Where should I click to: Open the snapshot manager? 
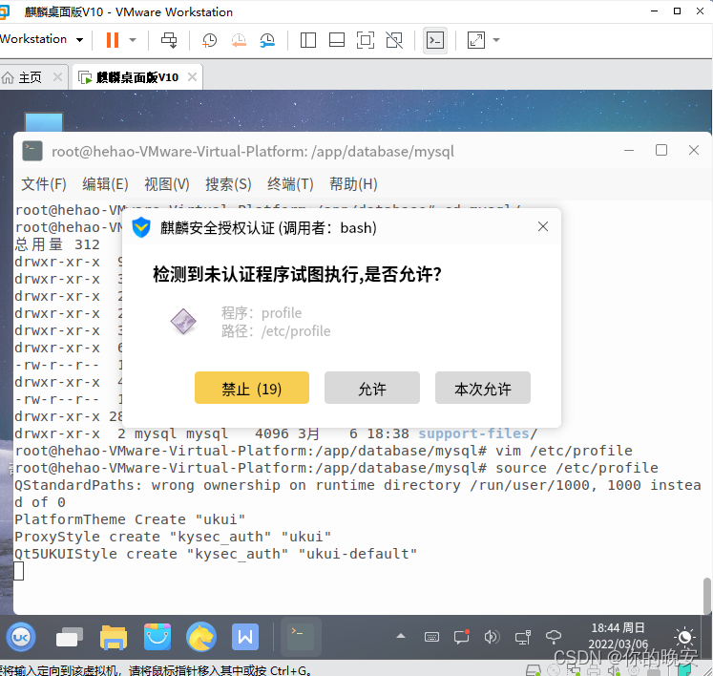click(x=267, y=40)
